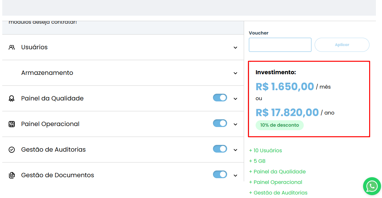Expand Painel da Qualidade details arrow

click(235, 99)
